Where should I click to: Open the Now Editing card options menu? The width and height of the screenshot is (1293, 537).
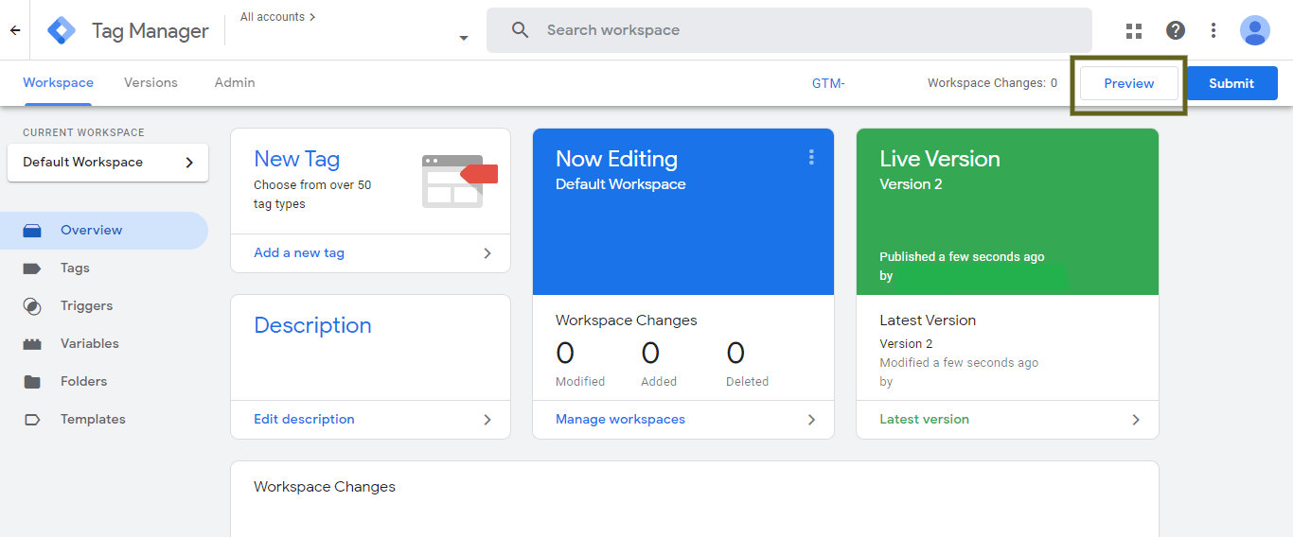point(811,157)
